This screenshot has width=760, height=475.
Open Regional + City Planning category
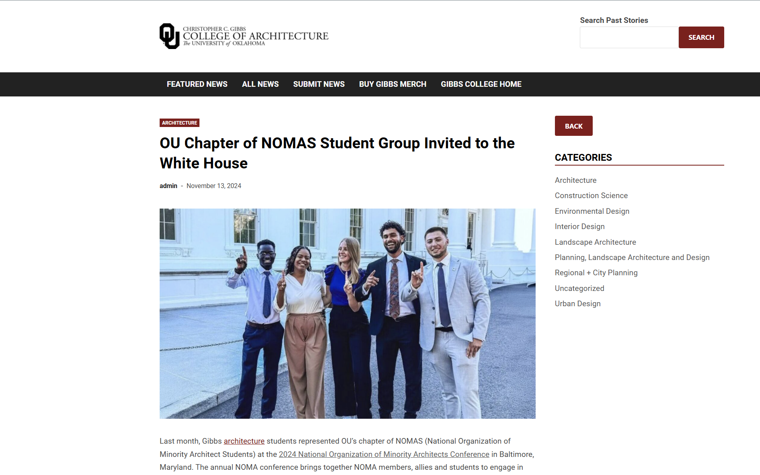point(596,272)
